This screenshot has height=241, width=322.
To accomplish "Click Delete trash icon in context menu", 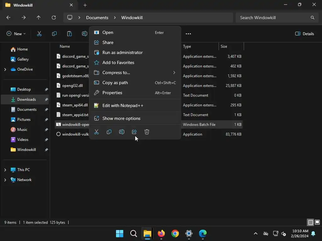I will point(147,132).
